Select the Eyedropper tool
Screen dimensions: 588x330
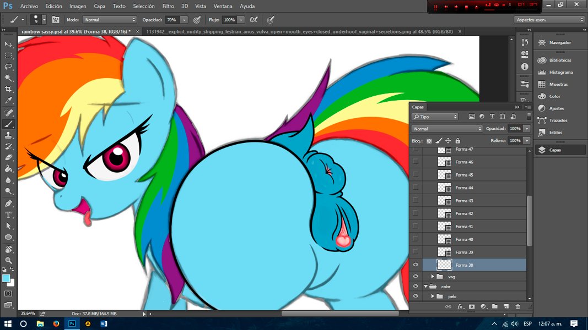[8, 101]
